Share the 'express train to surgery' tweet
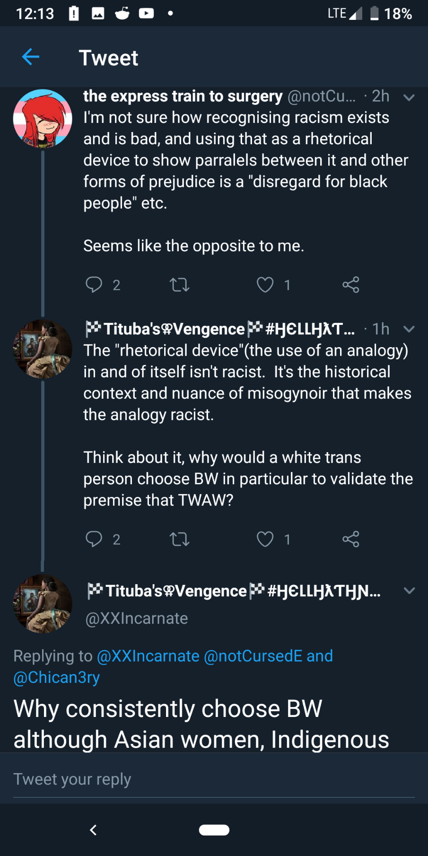Image resolution: width=428 pixels, height=856 pixels. coord(350,285)
